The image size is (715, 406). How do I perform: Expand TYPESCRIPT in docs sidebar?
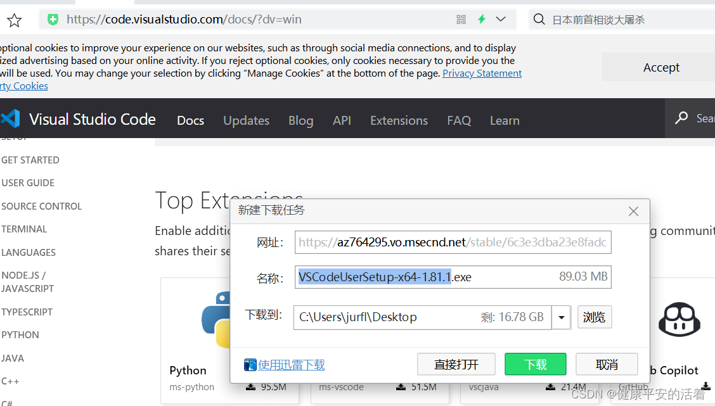point(27,312)
